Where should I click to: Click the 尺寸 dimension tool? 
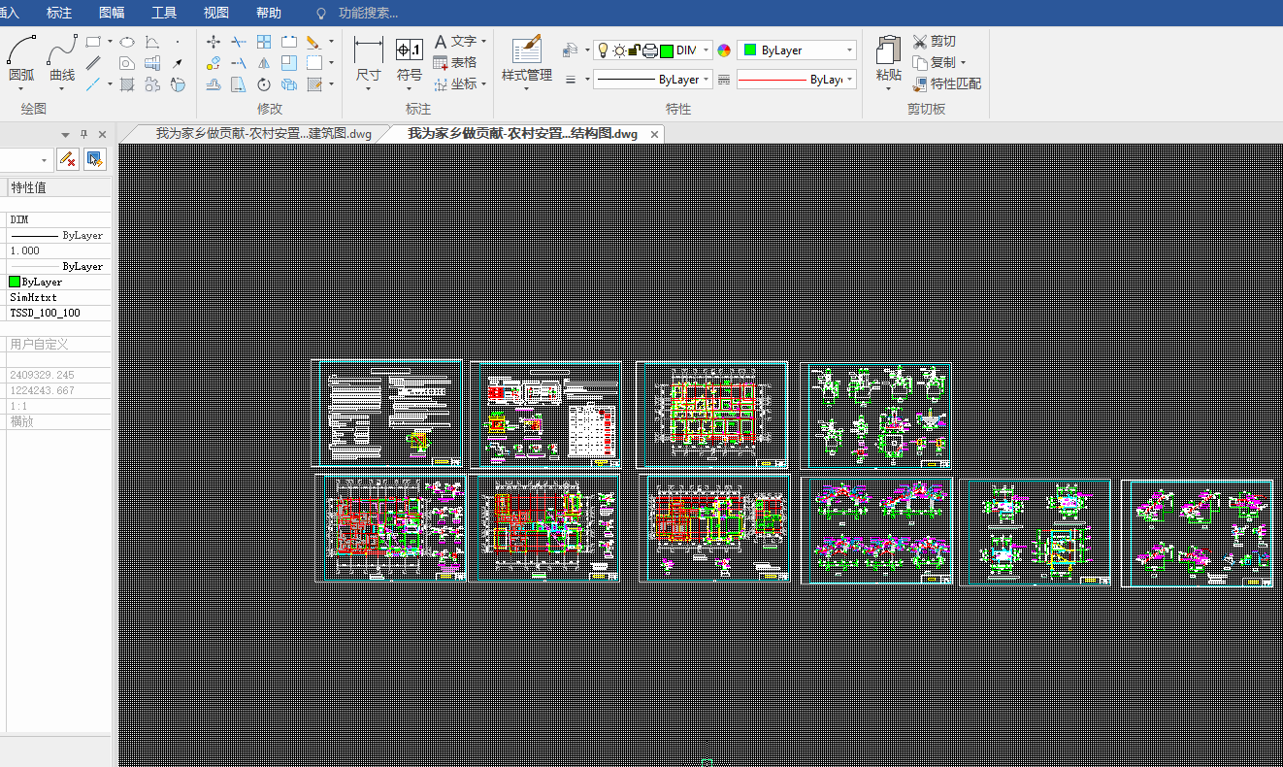point(368,61)
